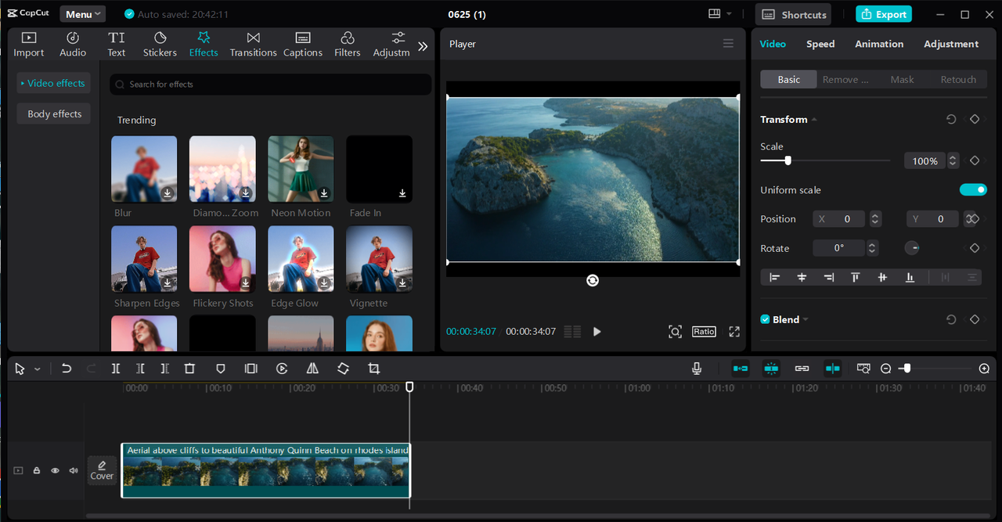Click the Freeze frame icon

pyautogui.click(x=250, y=369)
